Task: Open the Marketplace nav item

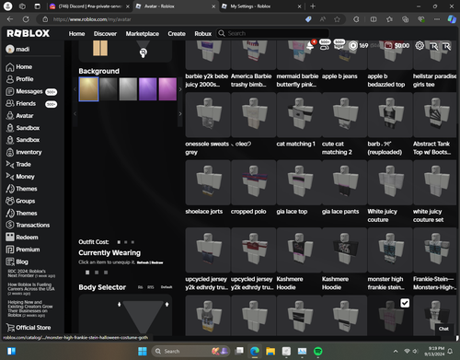Action: 143,34
